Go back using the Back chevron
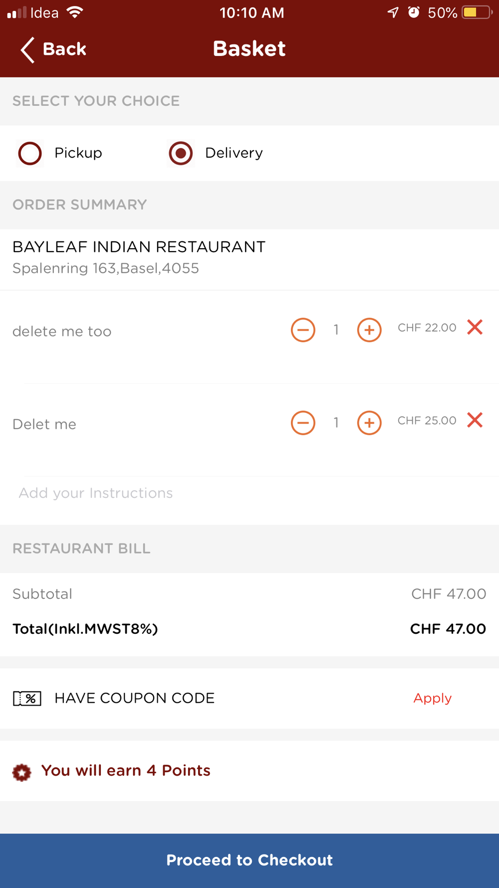 click(x=28, y=49)
